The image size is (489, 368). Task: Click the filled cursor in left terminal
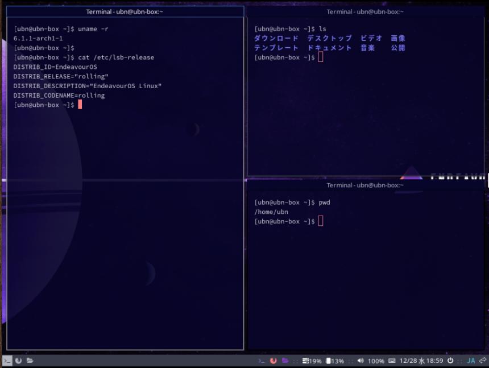tap(80, 105)
